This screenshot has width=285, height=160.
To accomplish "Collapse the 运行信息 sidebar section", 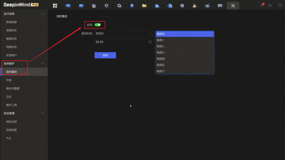I will 43,14.
